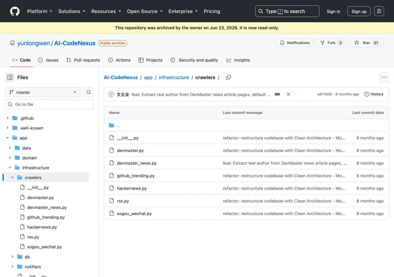Image resolution: width=394 pixels, height=277 pixels.
Task: Click the commit author avatar
Action: click(111, 94)
